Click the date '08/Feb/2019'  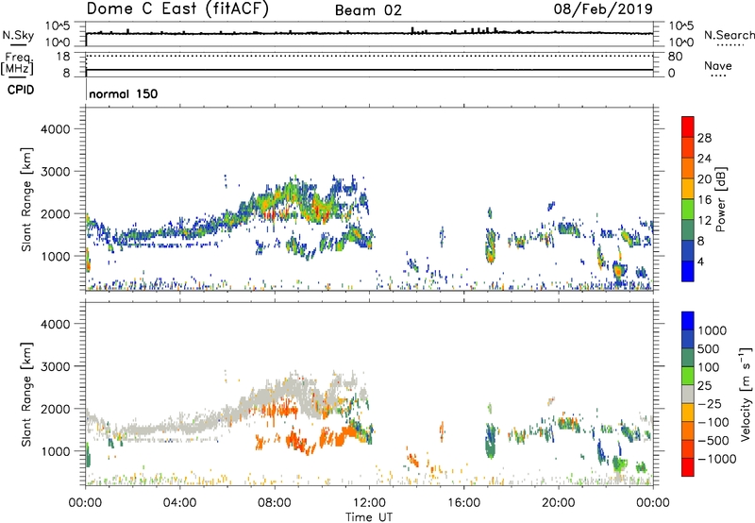(603, 8)
